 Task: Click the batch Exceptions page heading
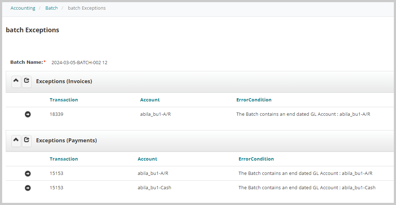[x=32, y=30]
